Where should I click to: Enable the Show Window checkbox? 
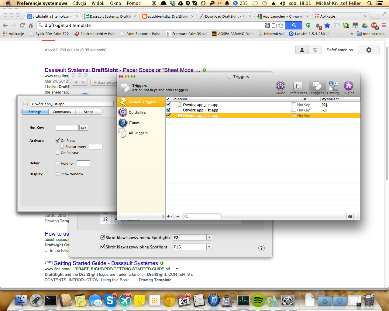click(57, 174)
